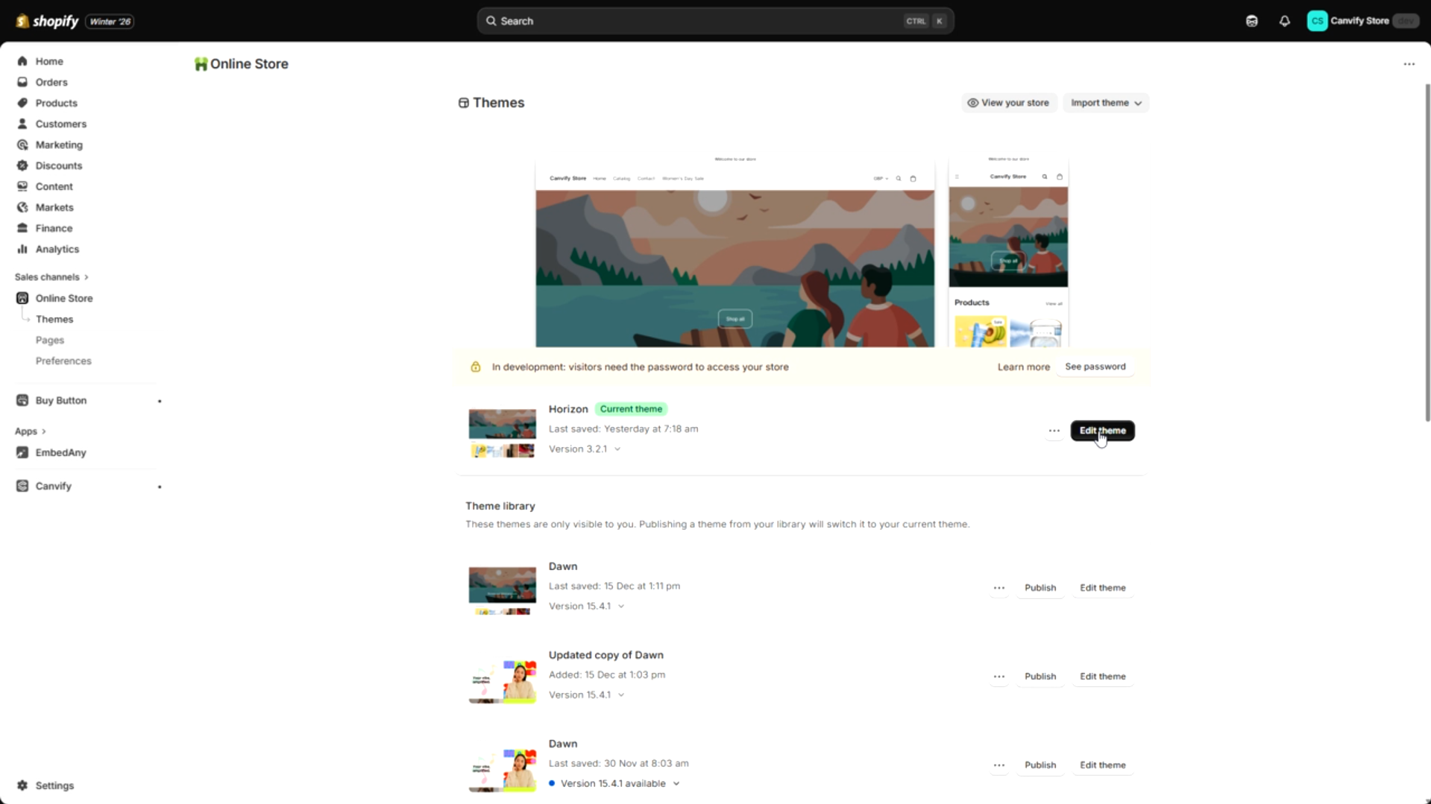1431x804 pixels.
Task: Open the Import theme dropdown
Action: (1105, 103)
